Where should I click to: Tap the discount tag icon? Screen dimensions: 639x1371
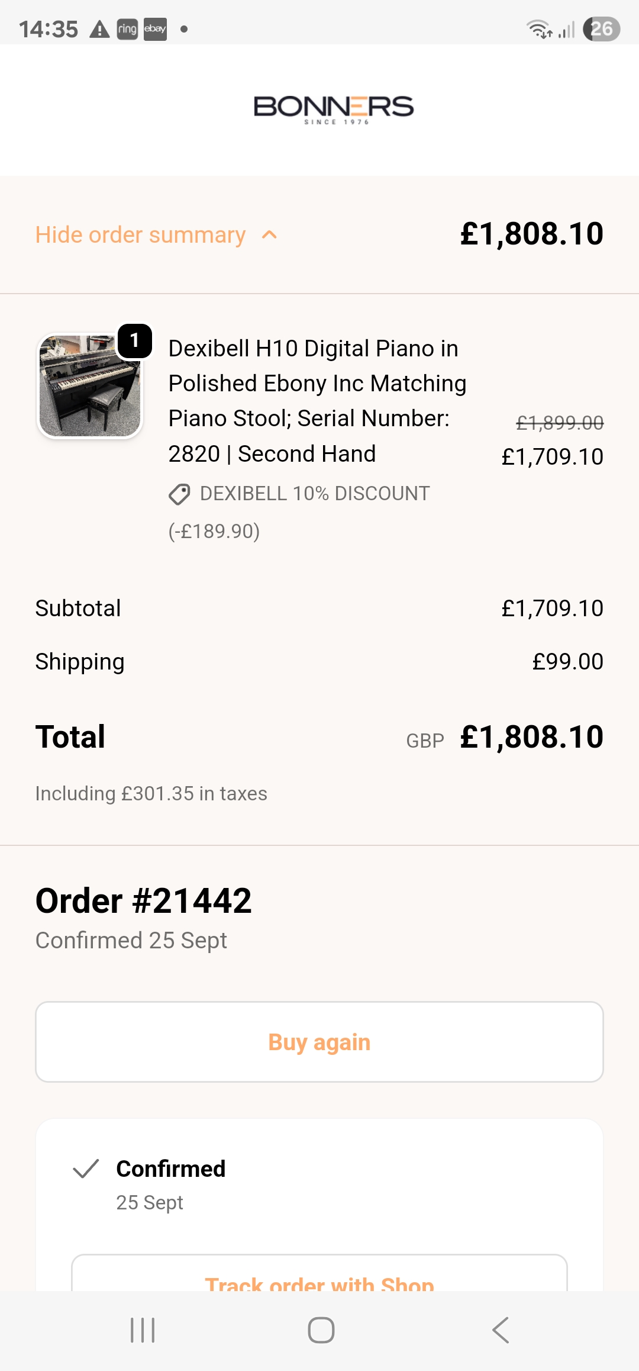click(x=179, y=494)
